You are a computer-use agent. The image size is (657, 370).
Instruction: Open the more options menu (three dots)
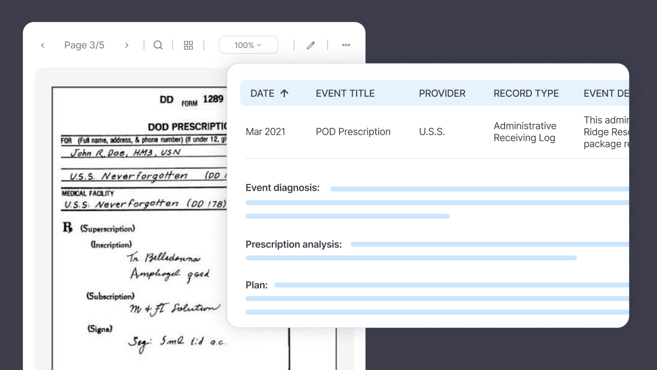[x=346, y=45]
